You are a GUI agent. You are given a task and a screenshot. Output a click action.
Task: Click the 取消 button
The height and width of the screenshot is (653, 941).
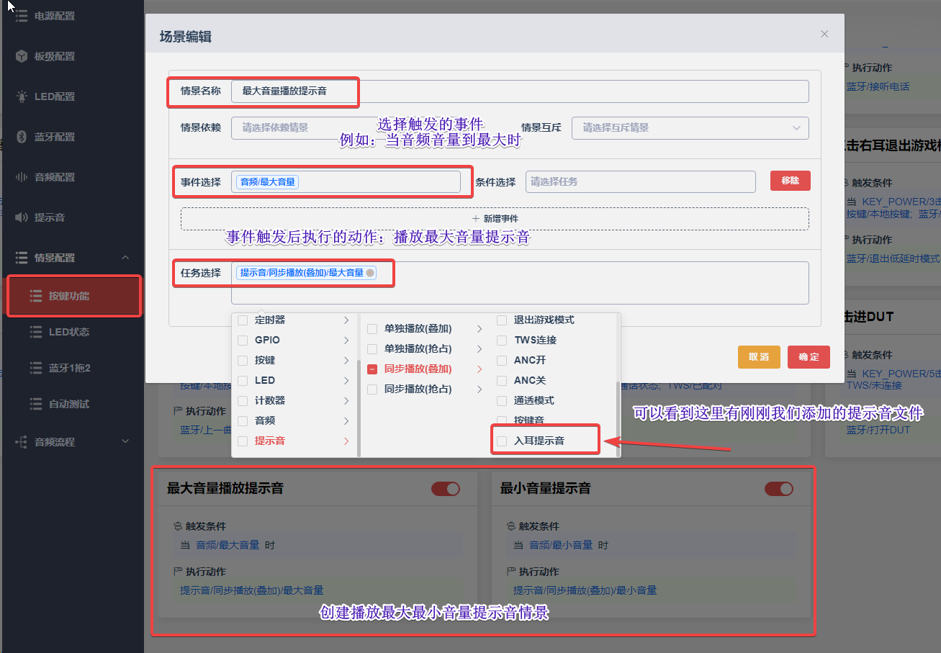point(759,357)
